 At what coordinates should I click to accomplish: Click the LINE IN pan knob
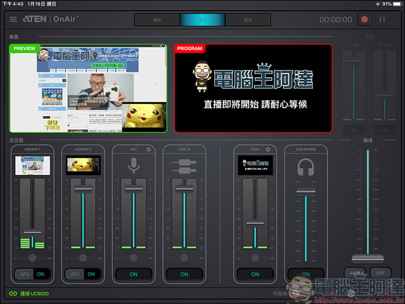point(184,258)
